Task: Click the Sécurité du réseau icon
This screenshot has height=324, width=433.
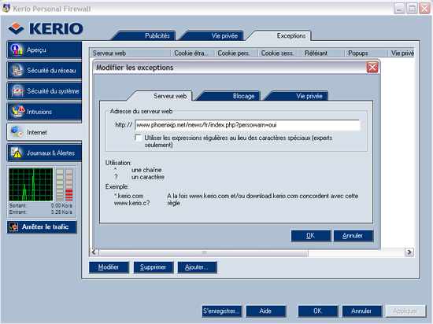Action: pyautogui.click(x=17, y=70)
